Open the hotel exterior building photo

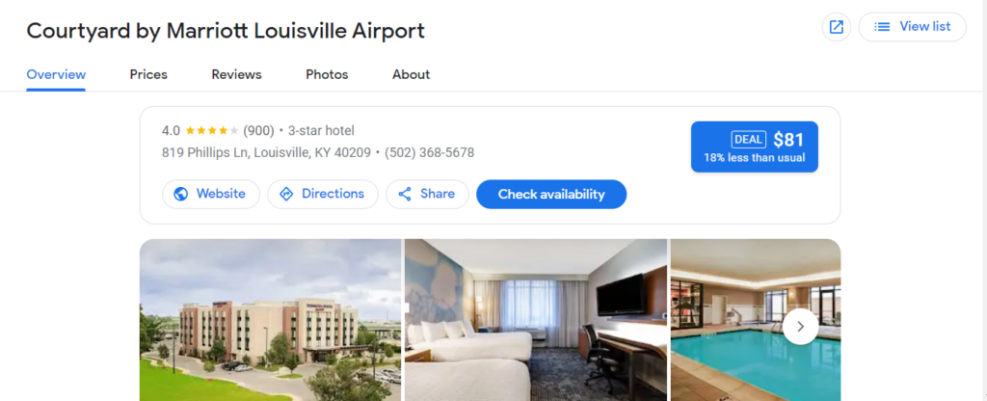pyautogui.click(x=270, y=320)
